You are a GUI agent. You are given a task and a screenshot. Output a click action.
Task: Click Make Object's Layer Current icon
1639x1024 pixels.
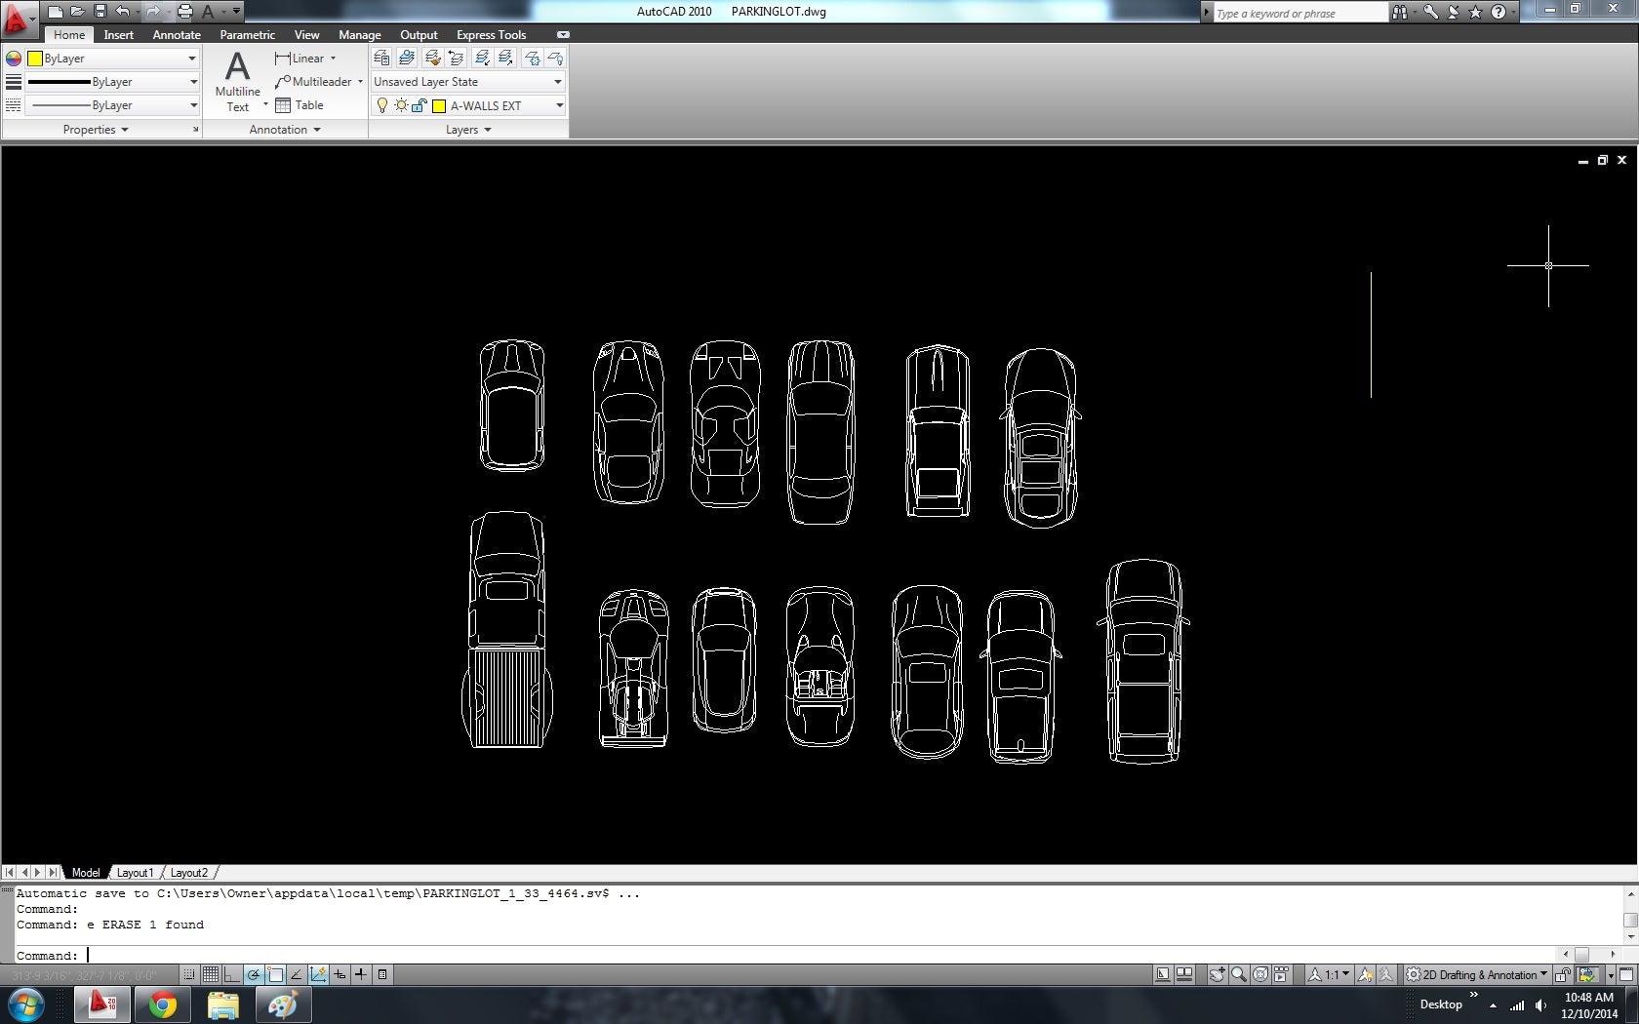point(407,59)
